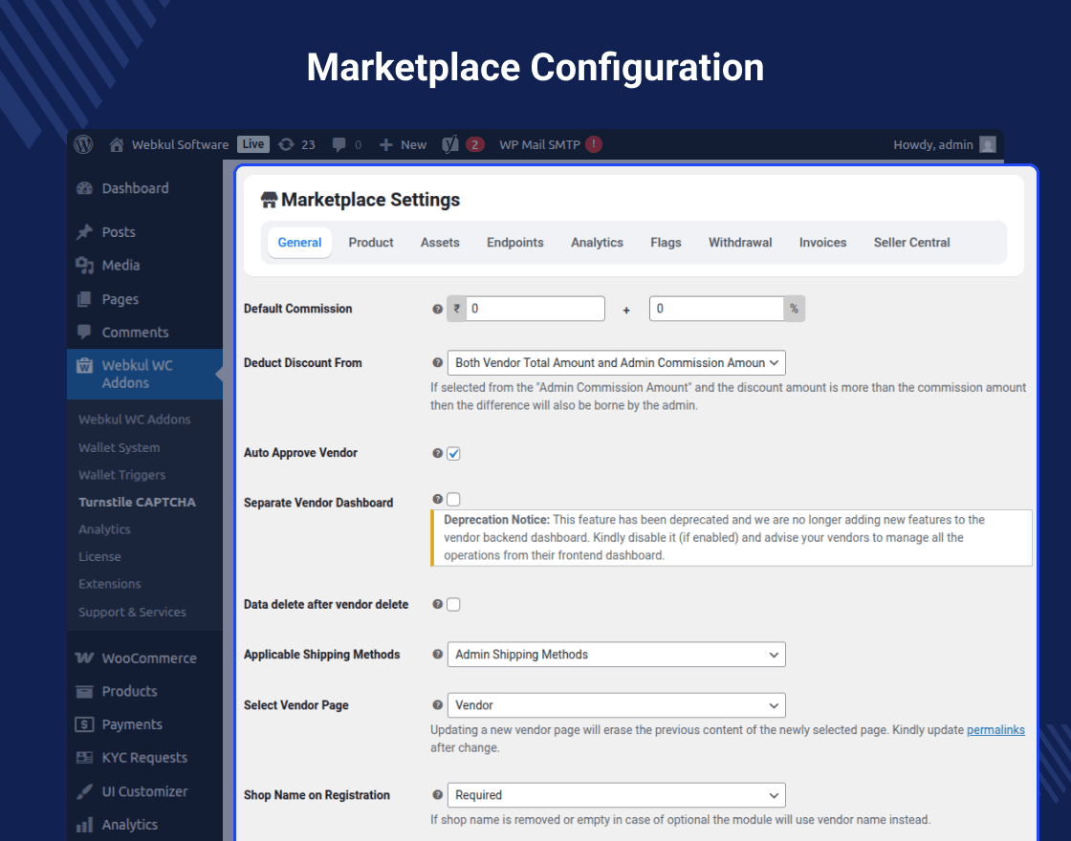1071x841 pixels.
Task: Click help icon for Data delete after vendor delete
Action: tap(438, 604)
